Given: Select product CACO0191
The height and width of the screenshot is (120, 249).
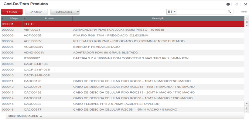Looking at the screenshot, I should point(32,87).
